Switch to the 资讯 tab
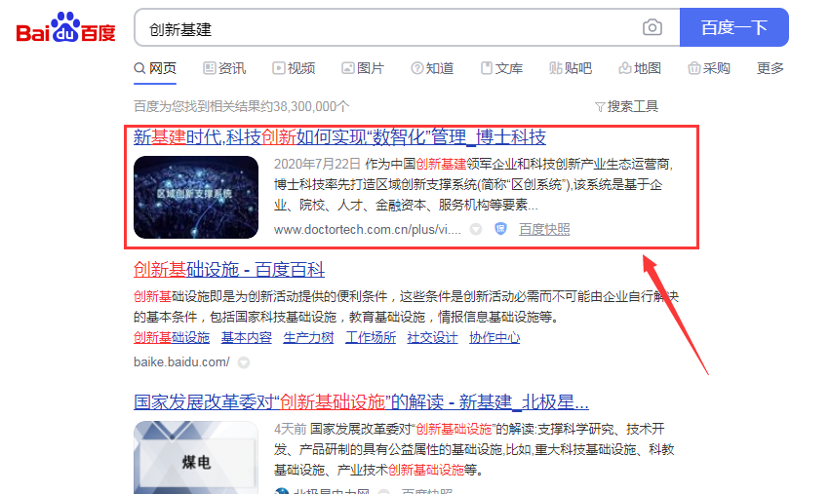830x494 pixels. 224,68
